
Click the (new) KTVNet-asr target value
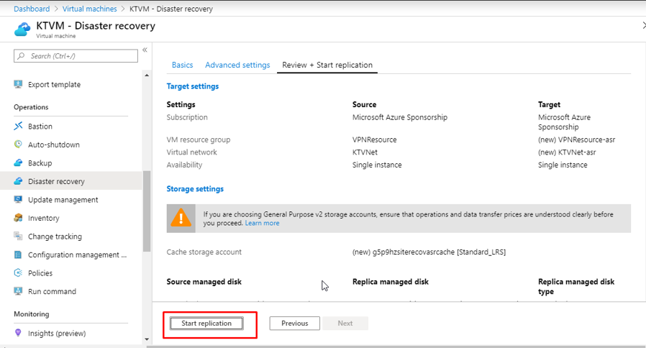click(567, 152)
